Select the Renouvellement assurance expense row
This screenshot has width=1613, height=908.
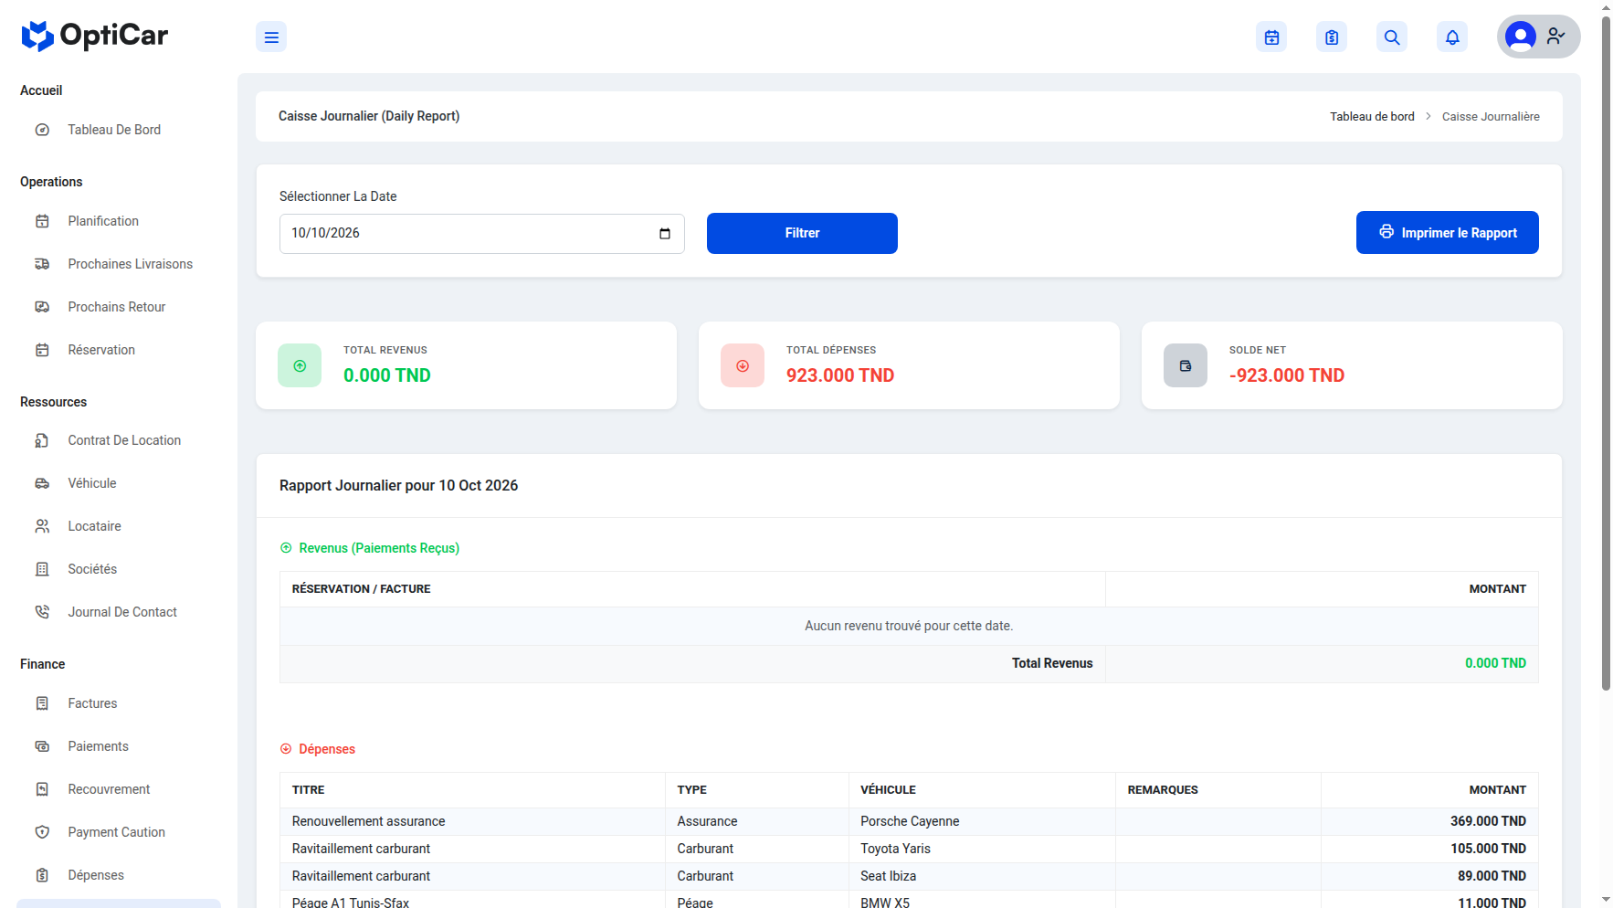coord(909,821)
